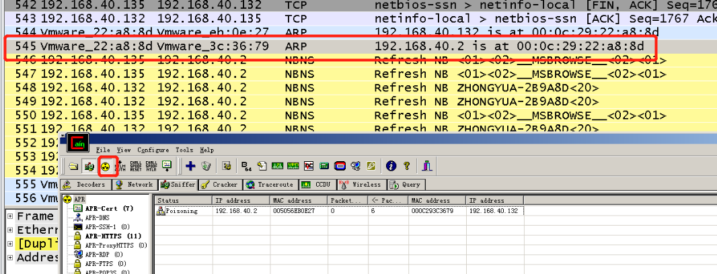Screen dimensions: 717x274
Task: Click the NTLM Auth downgrade toolbar icon
Action: pyautogui.click(x=122, y=167)
